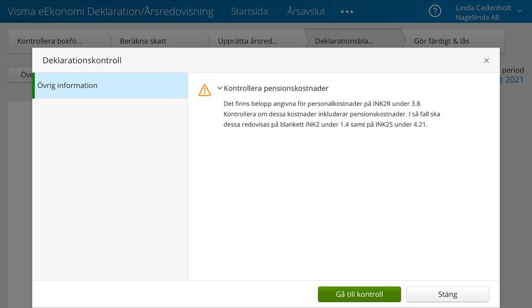Click the Stäng button
532x308 pixels.
point(447,294)
